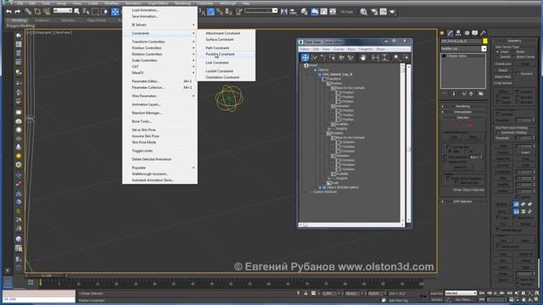Click the Auto Key button
Screen dimensions: 543x305
(x=436, y=293)
